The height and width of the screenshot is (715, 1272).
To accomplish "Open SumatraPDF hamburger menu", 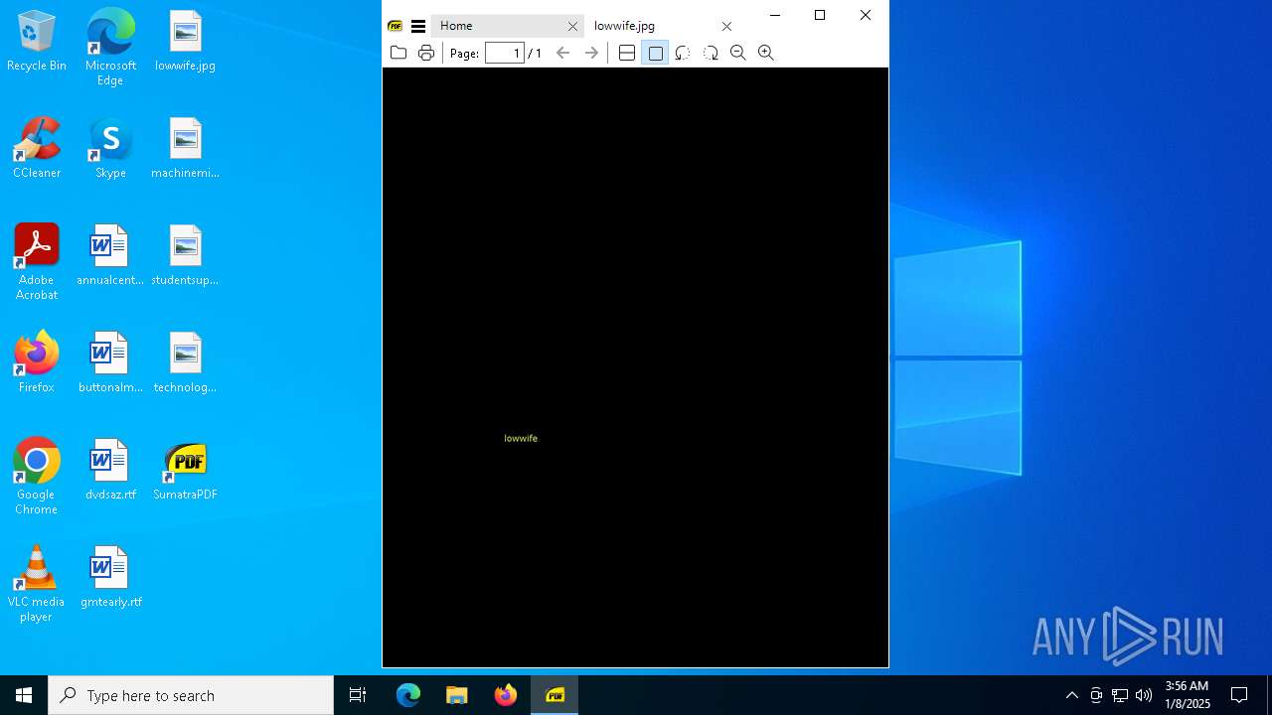I will 418,26.
